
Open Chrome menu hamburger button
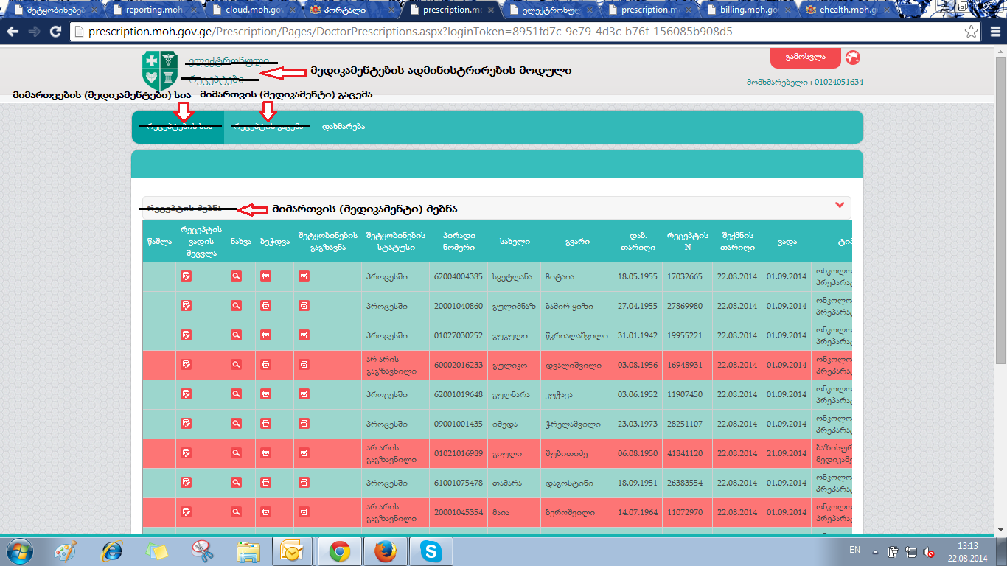coord(993,32)
